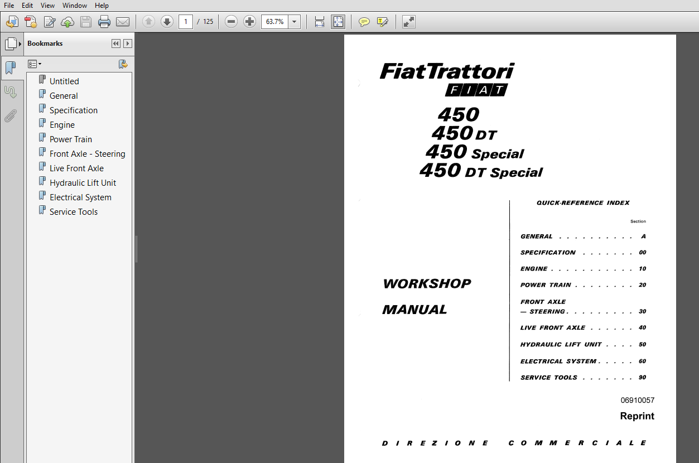Click the SERVICE TOOLS index entry
Image resolution: width=699 pixels, height=463 pixels.
click(x=583, y=378)
